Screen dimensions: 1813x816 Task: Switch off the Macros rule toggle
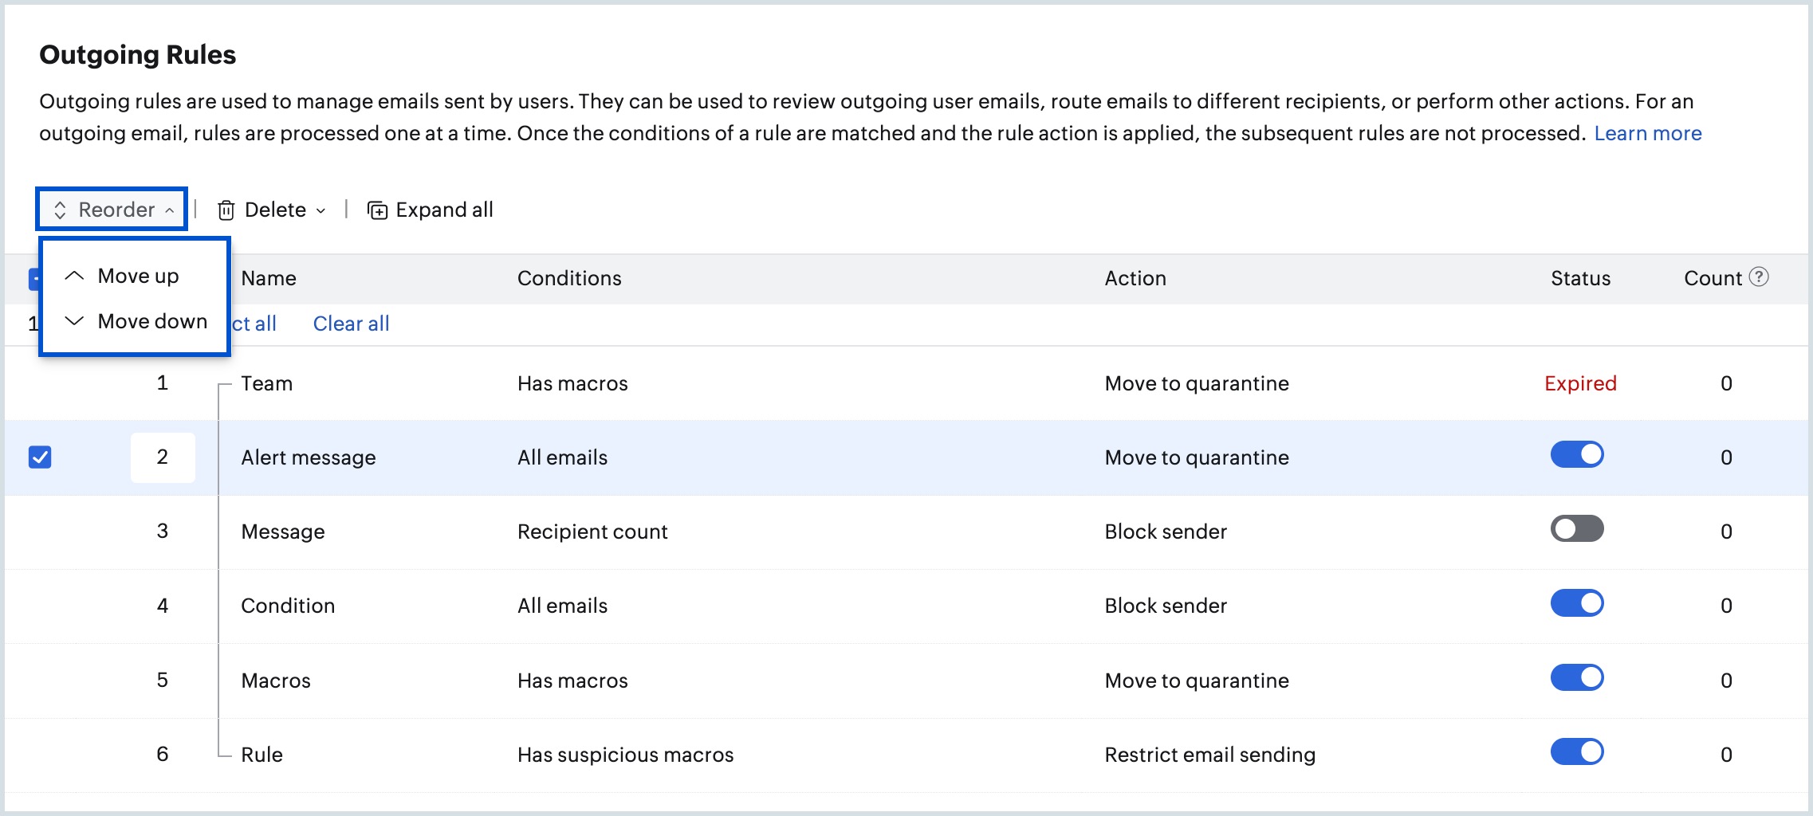pos(1577,677)
